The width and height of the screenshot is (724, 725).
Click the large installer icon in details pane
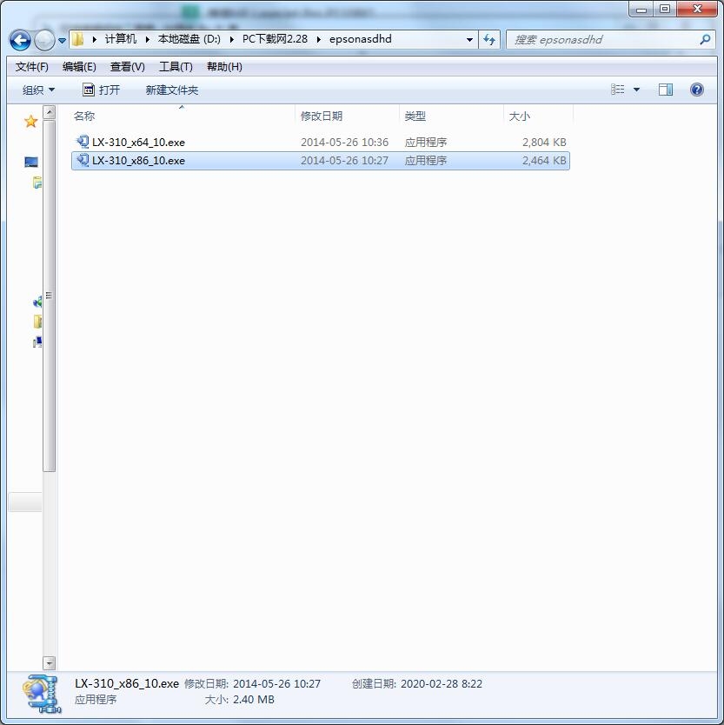(42, 694)
